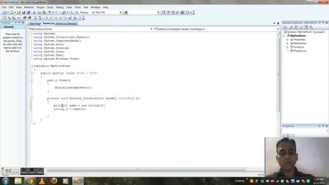The height and width of the screenshot is (185, 329).
Task: Open VLC media player from taskbar
Action: click(x=42, y=181)
